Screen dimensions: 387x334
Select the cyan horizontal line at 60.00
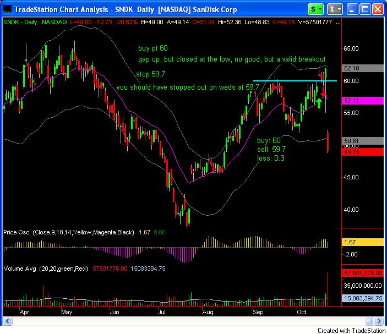tap(295, 81)
